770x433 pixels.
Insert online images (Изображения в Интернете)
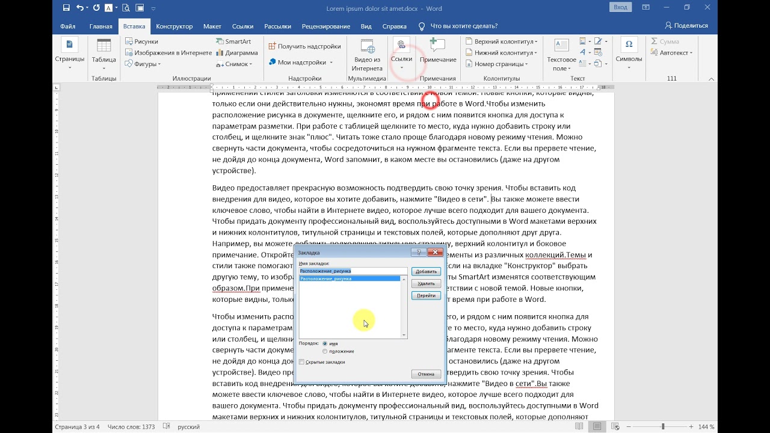point(168,53)
